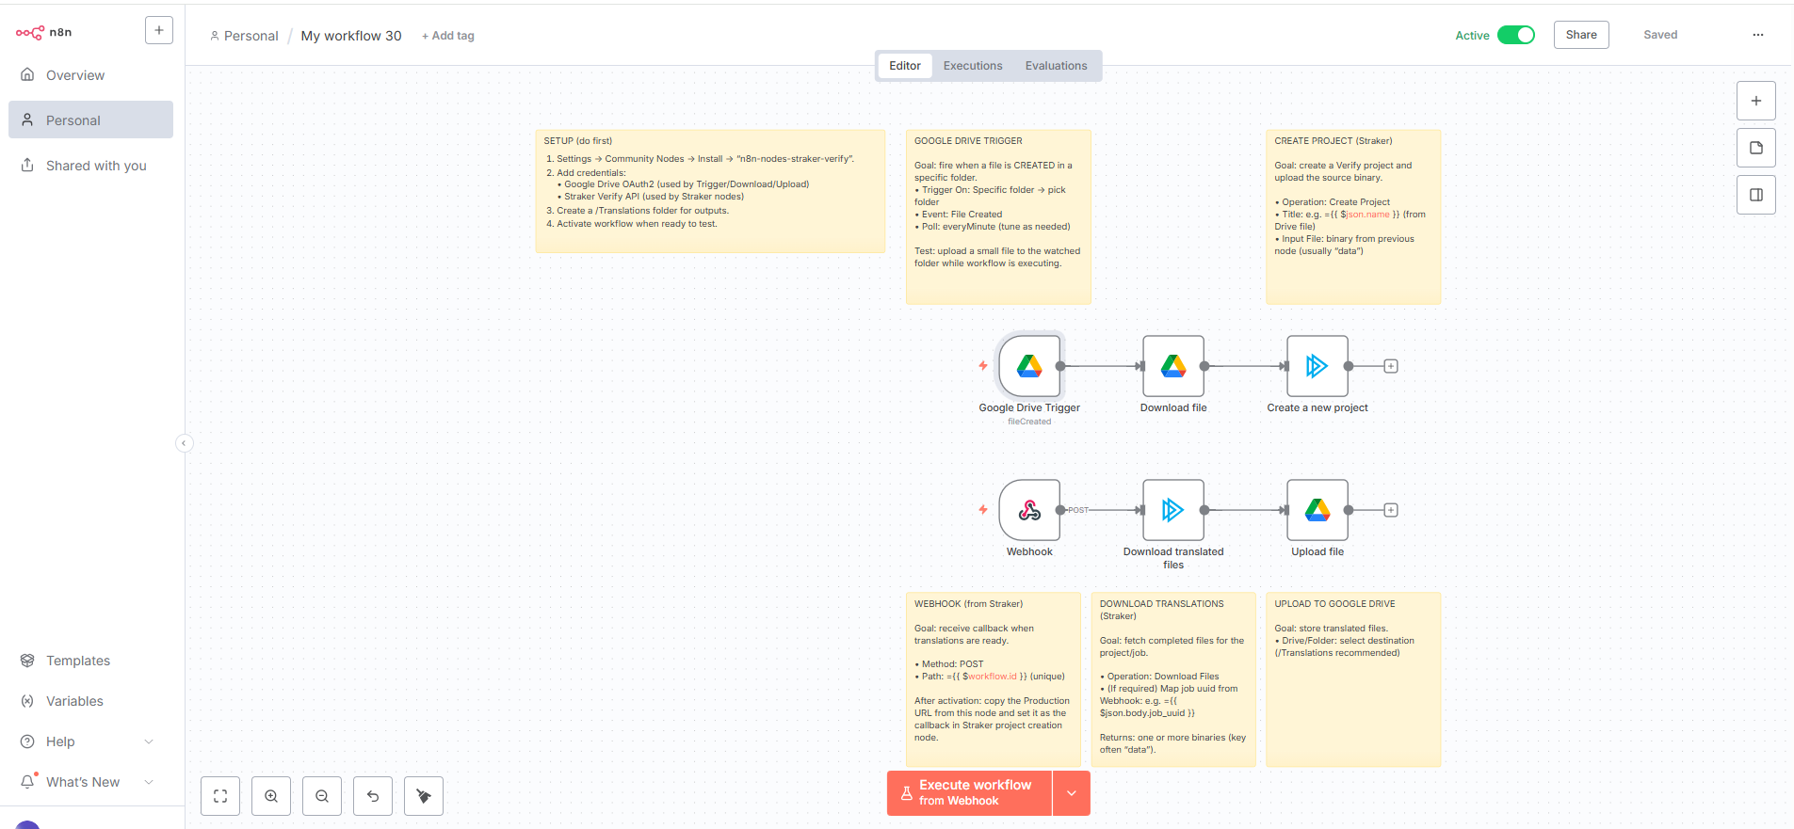The width and height of the screenshot is (1794, 829).
Task: Click the tidy up workflow broom icon
Action: [424, 796]
